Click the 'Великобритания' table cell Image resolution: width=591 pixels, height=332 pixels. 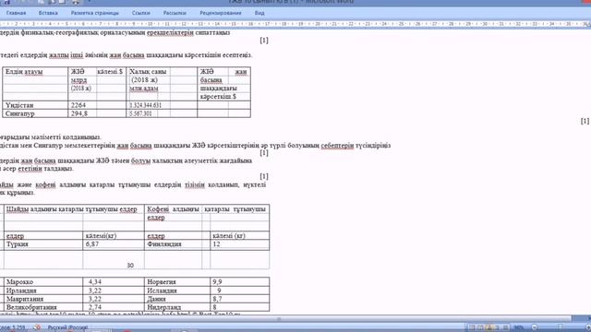point(43,307)
